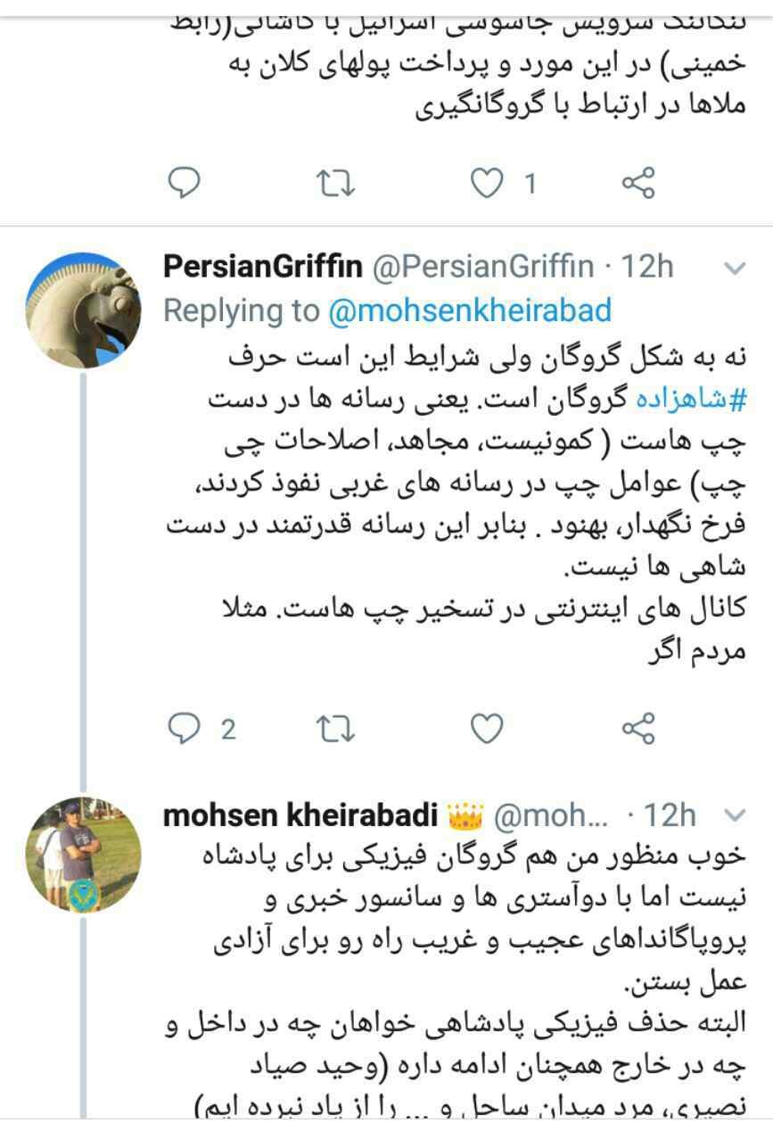Like PersianGriffin's tweet
773x1141 pixels.
(x=487, y=729)
